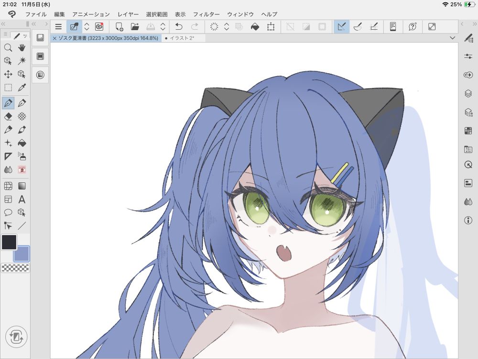Open a file via folder icon
The image size is (478, 359).
135,27
